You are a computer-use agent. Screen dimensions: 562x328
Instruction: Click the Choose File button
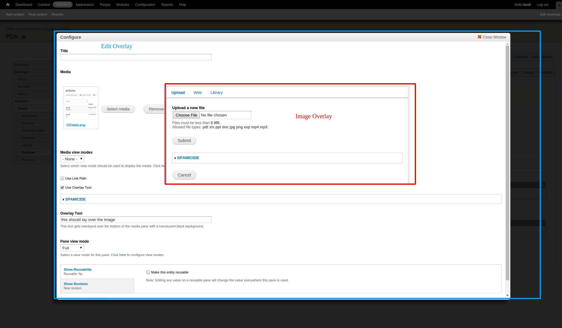[186, 115]
